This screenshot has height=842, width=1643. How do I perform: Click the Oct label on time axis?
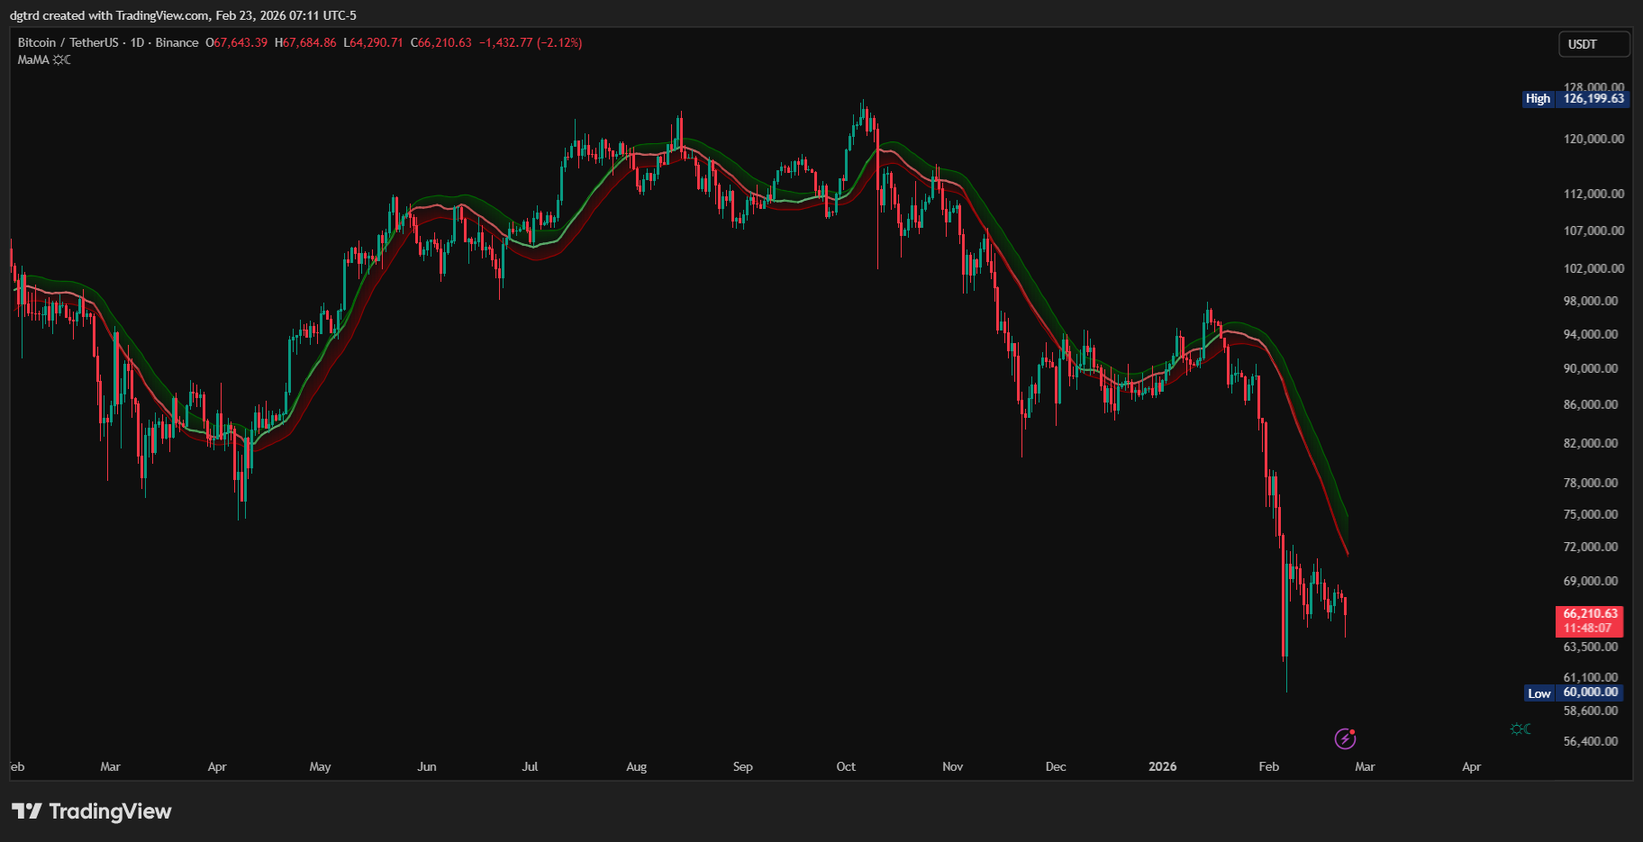[846, 766]
